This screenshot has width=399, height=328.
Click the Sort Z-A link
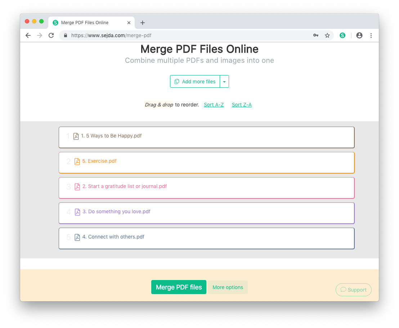point(242,105)
